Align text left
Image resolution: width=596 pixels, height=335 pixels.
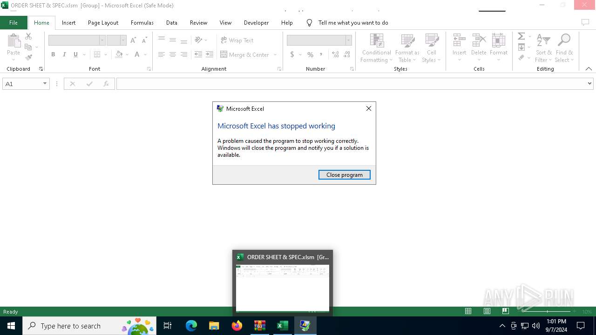[x=162, y=54]
